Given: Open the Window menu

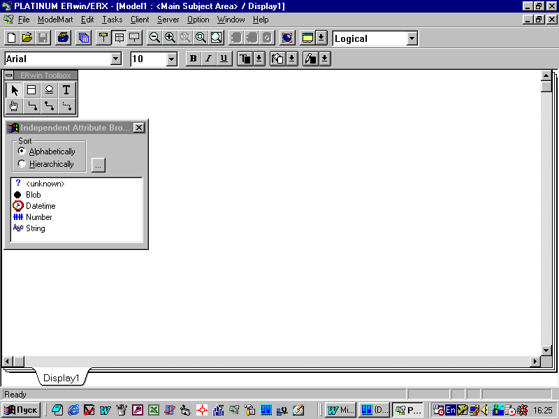Looking at the screenshot, I should tap(231, 20).
